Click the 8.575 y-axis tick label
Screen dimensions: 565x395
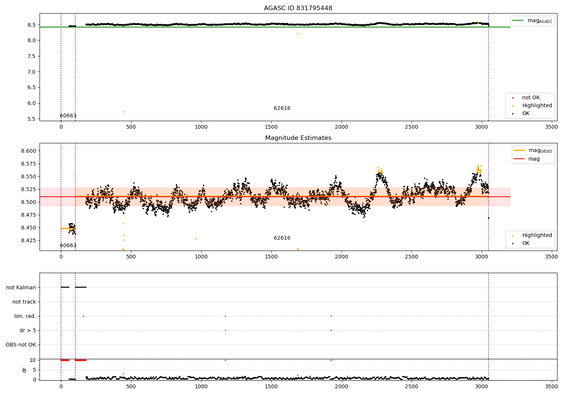pyautogui.click(x=28, y=164)
